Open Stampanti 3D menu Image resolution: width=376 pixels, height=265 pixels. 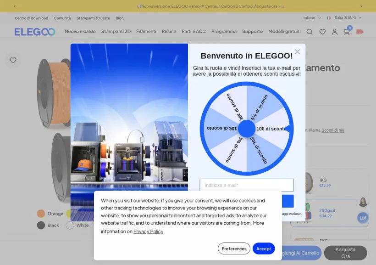coord(116,32)
